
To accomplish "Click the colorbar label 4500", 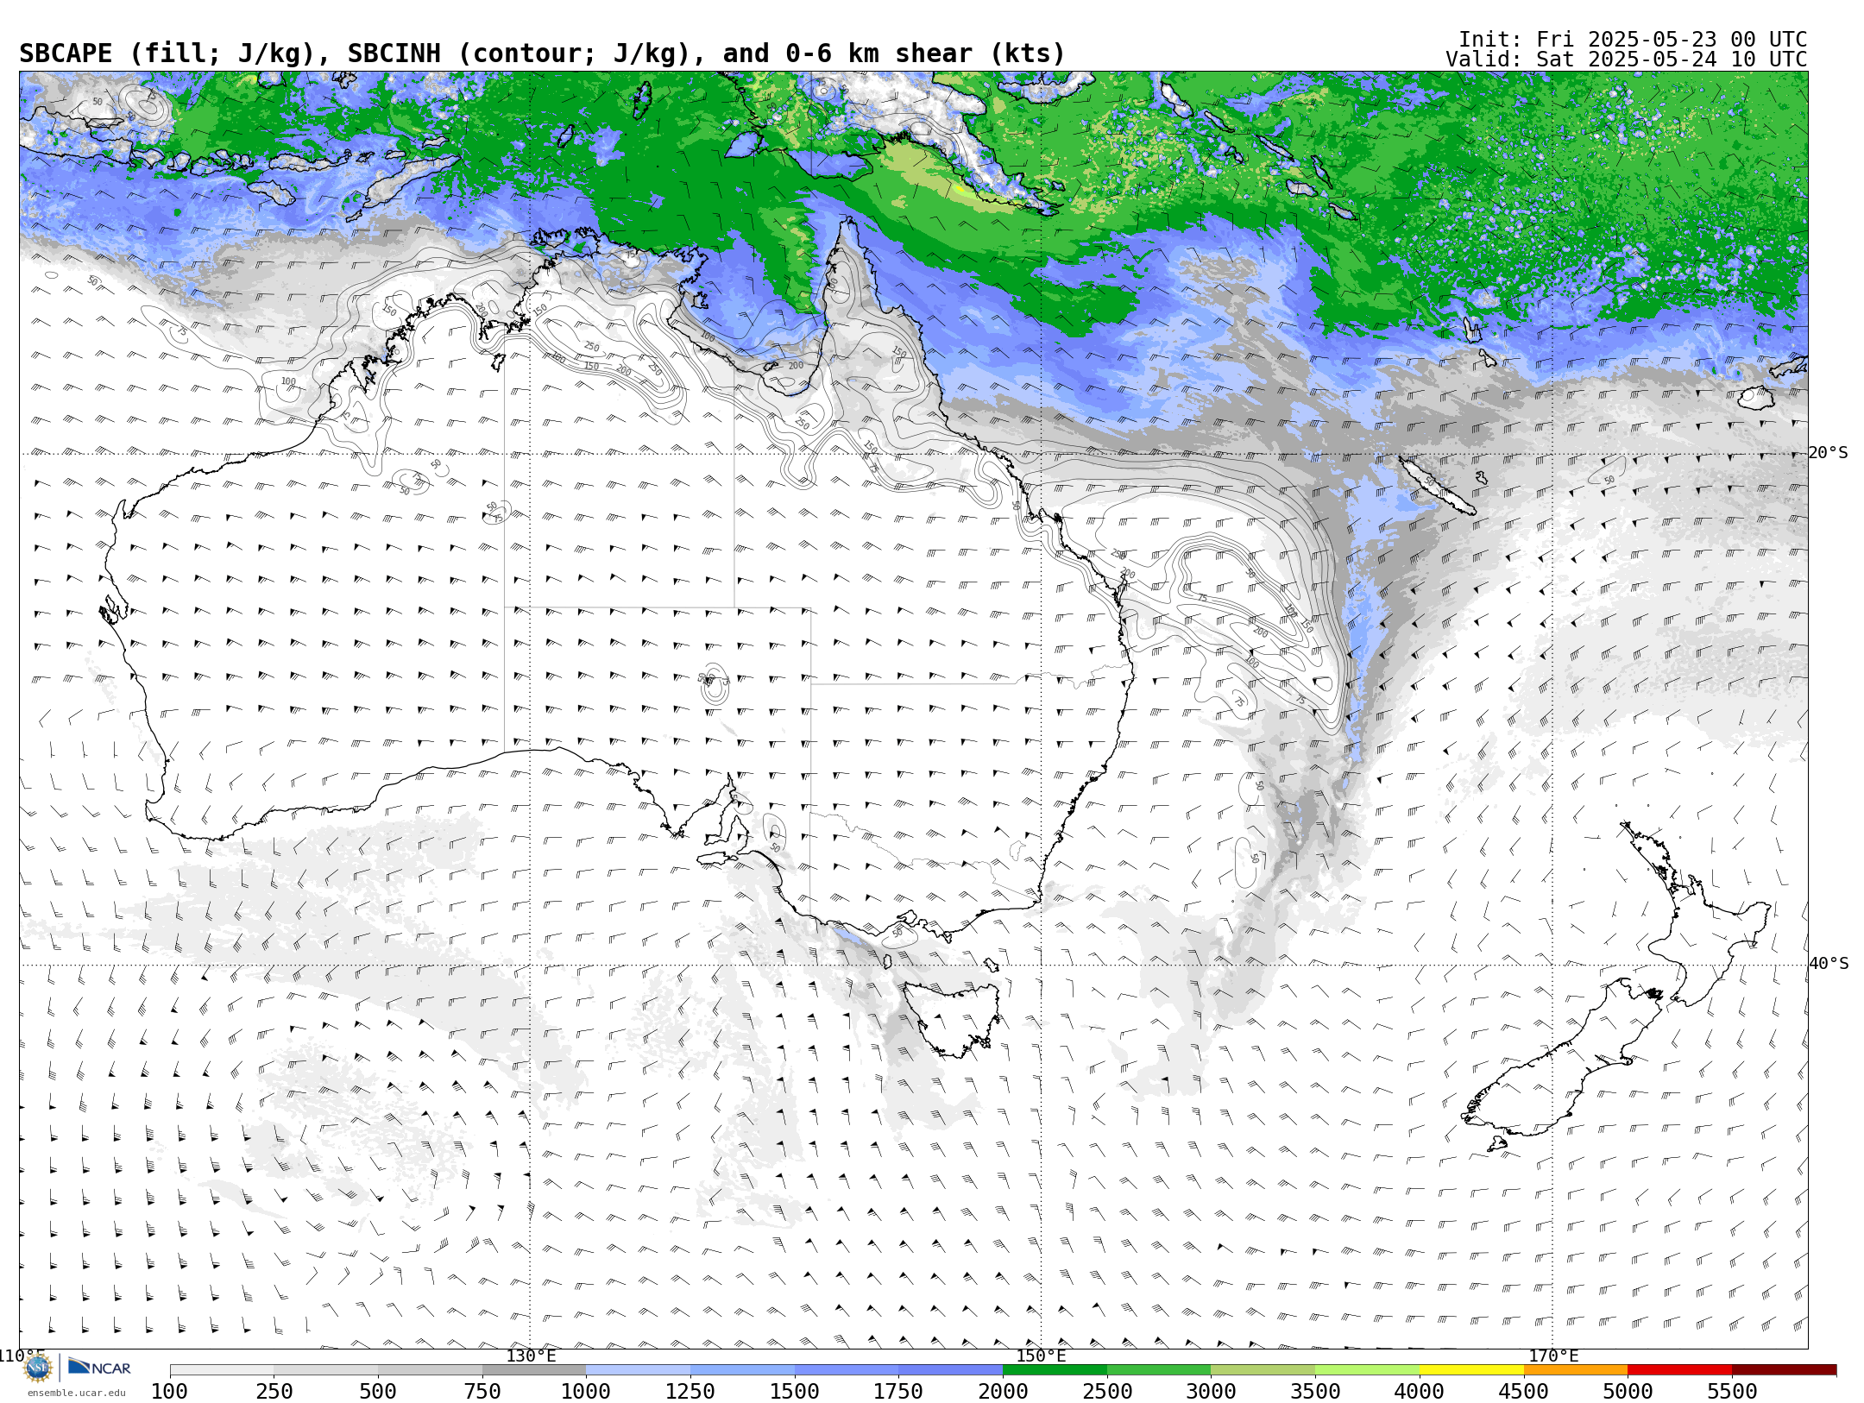I will click(1523, 1392).
